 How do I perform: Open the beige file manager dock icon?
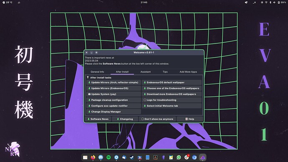click(85, 157)
